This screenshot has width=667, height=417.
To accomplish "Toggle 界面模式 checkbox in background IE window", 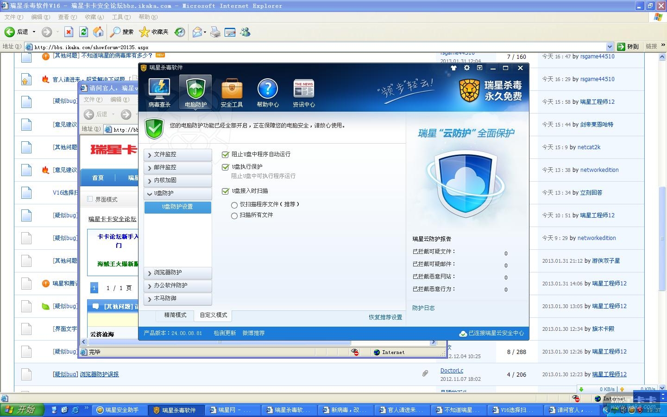I will click(90, 199).
